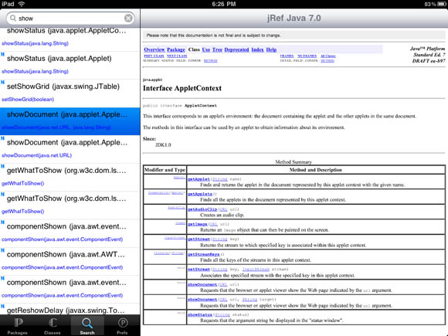Open the Index navigation link
The image size is (448, 336).
tap(257, 49)
